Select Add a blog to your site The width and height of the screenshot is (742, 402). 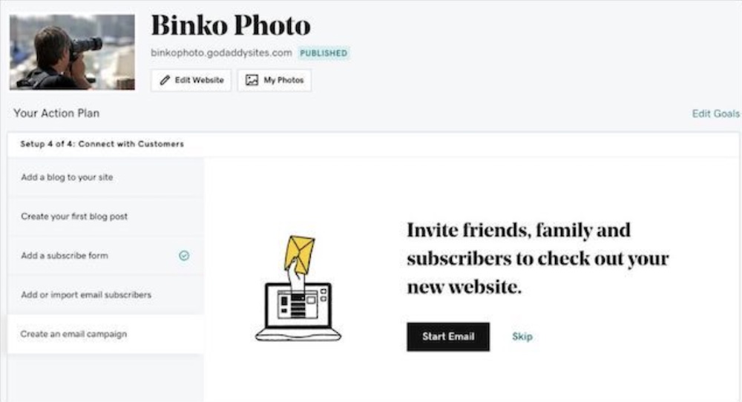pos(105,177)
